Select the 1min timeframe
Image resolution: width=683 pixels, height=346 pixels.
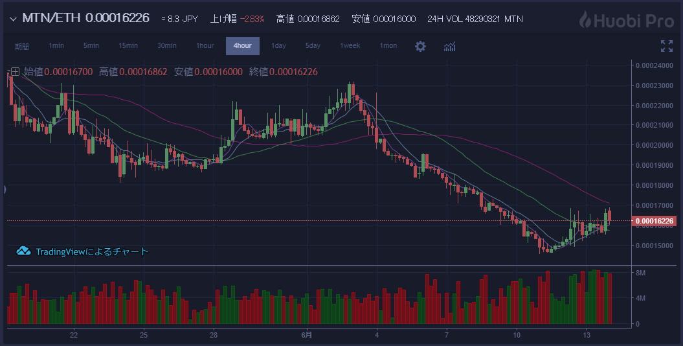(56, 46)
